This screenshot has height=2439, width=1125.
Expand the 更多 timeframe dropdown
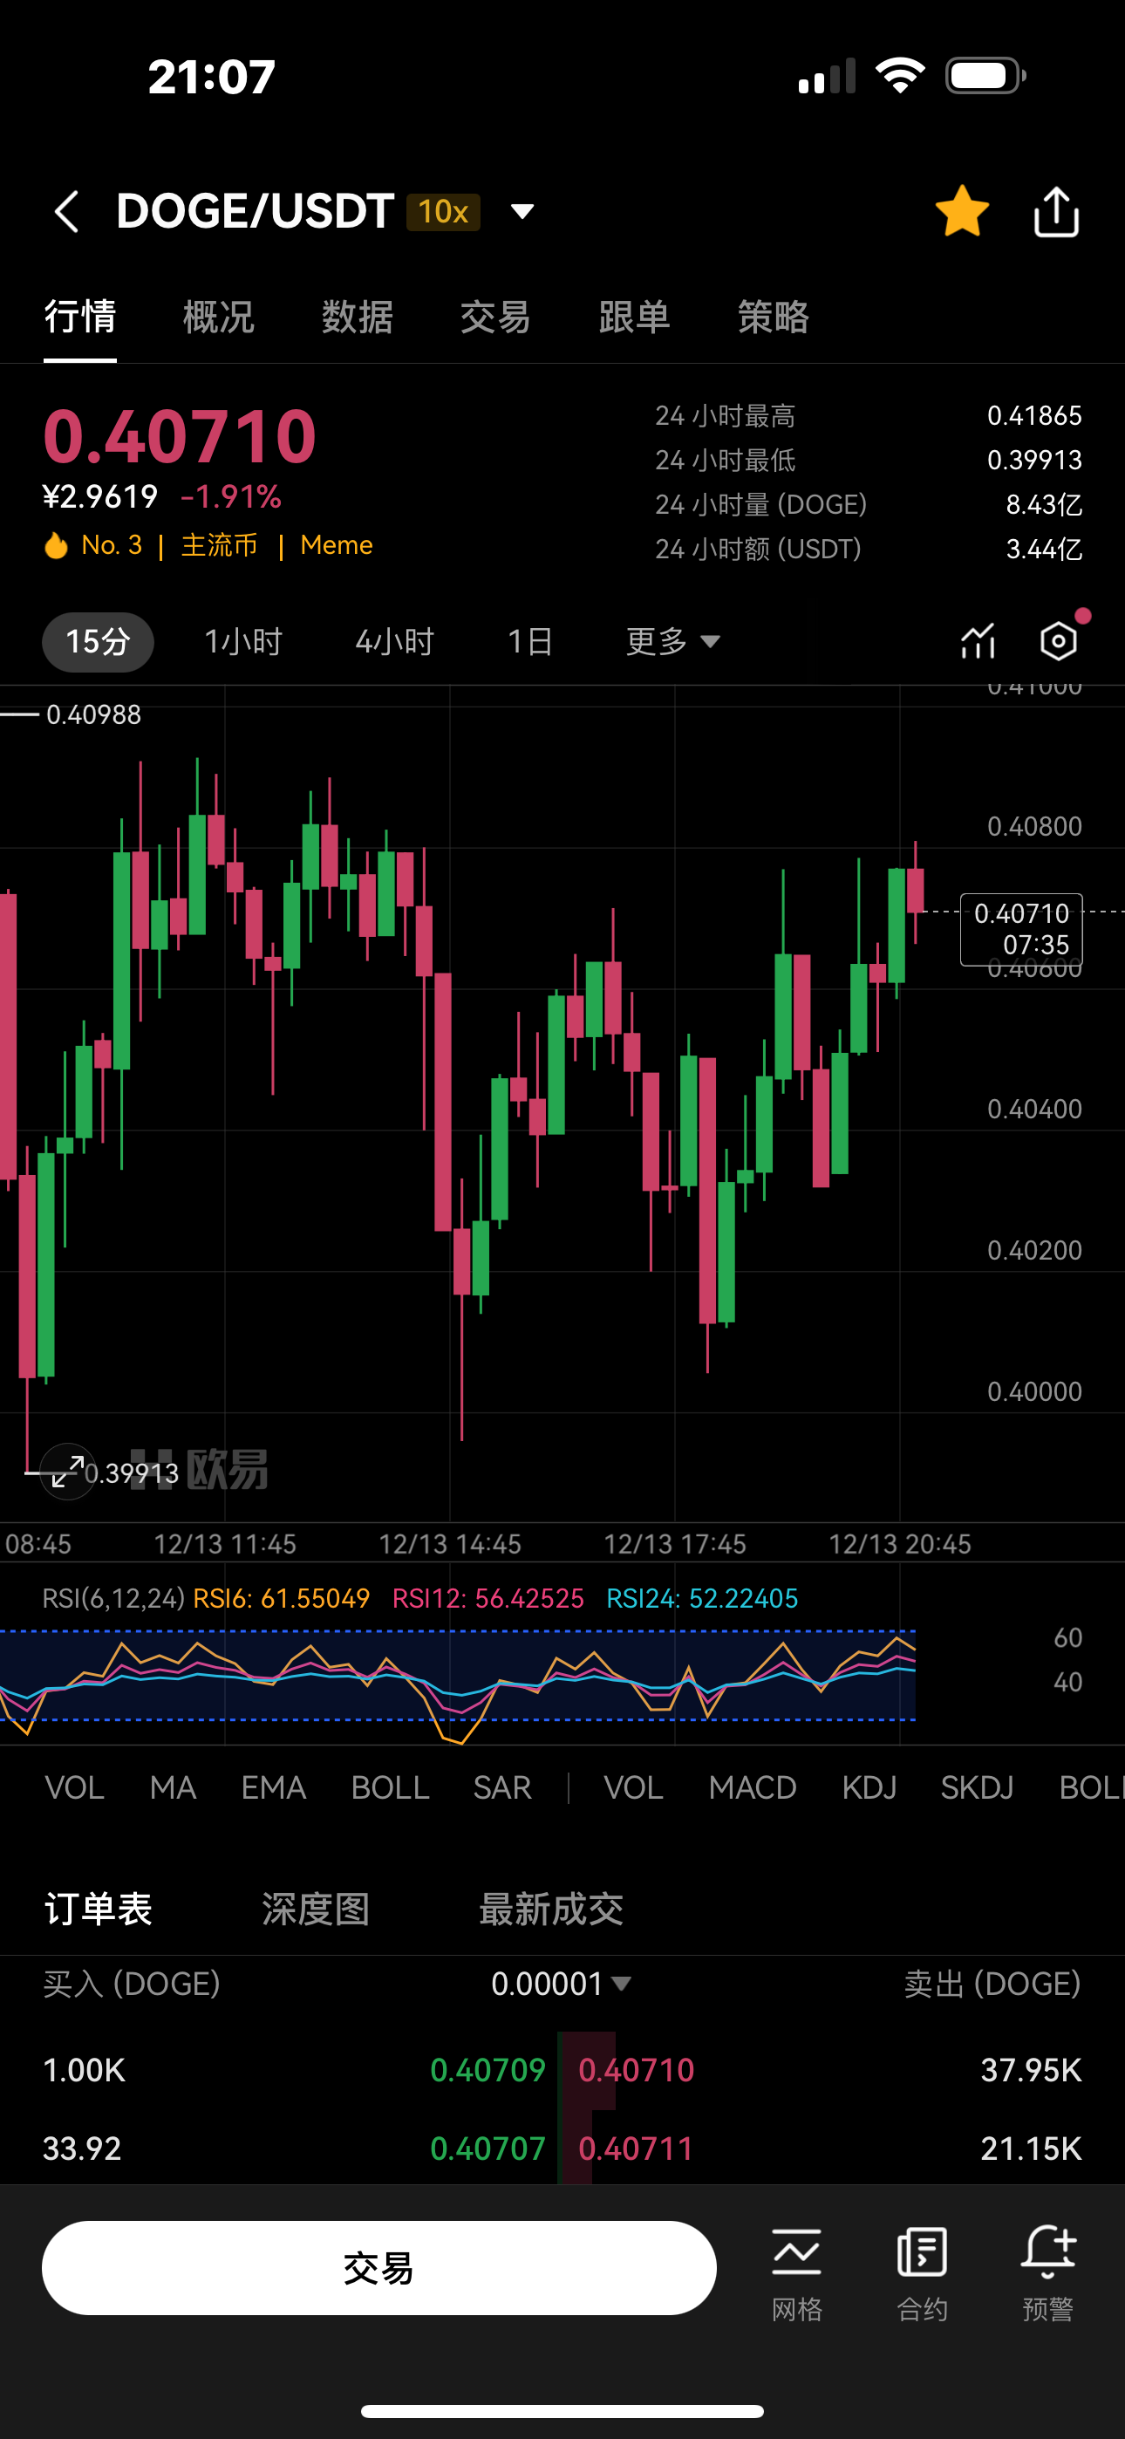[x=673, y=642]
